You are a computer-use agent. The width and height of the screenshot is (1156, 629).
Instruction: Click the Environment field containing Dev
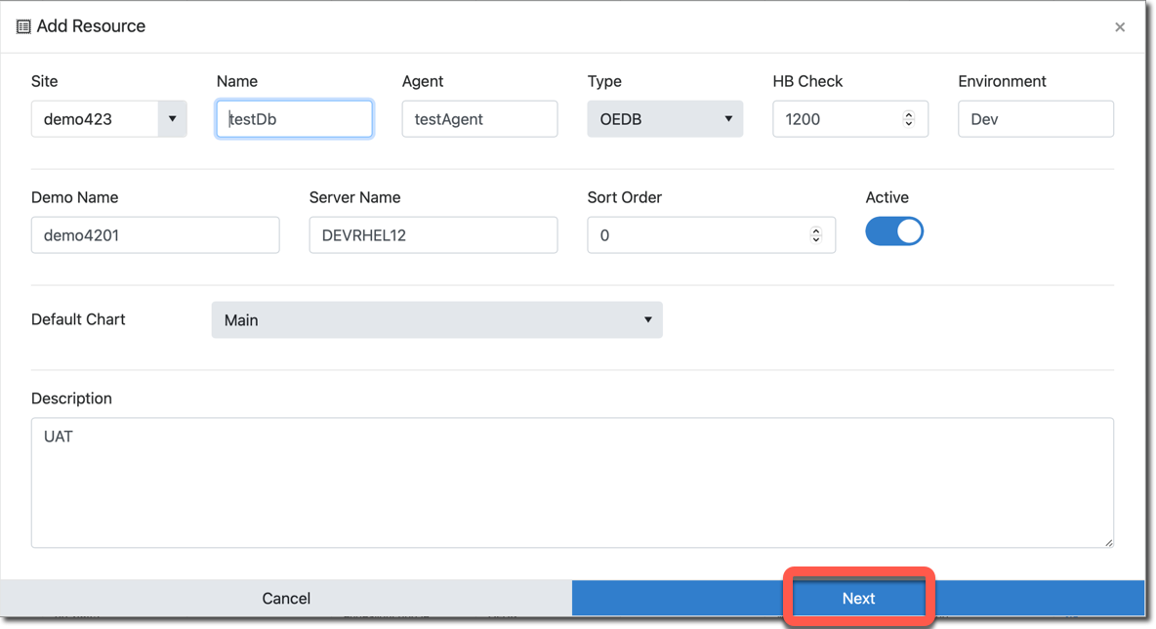(x=1035, y=119)
